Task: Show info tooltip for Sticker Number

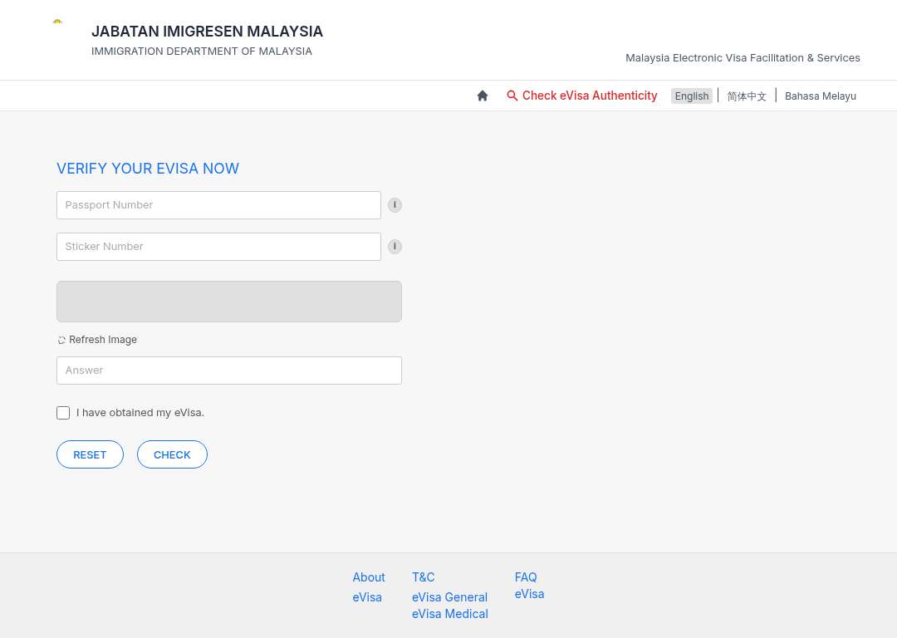Action: [395, 247]
